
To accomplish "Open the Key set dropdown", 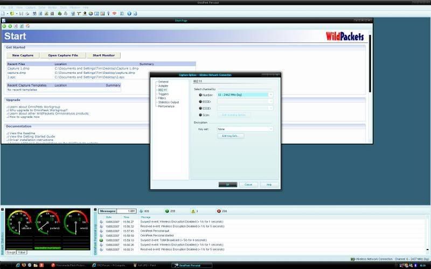I will coord(270,129).
